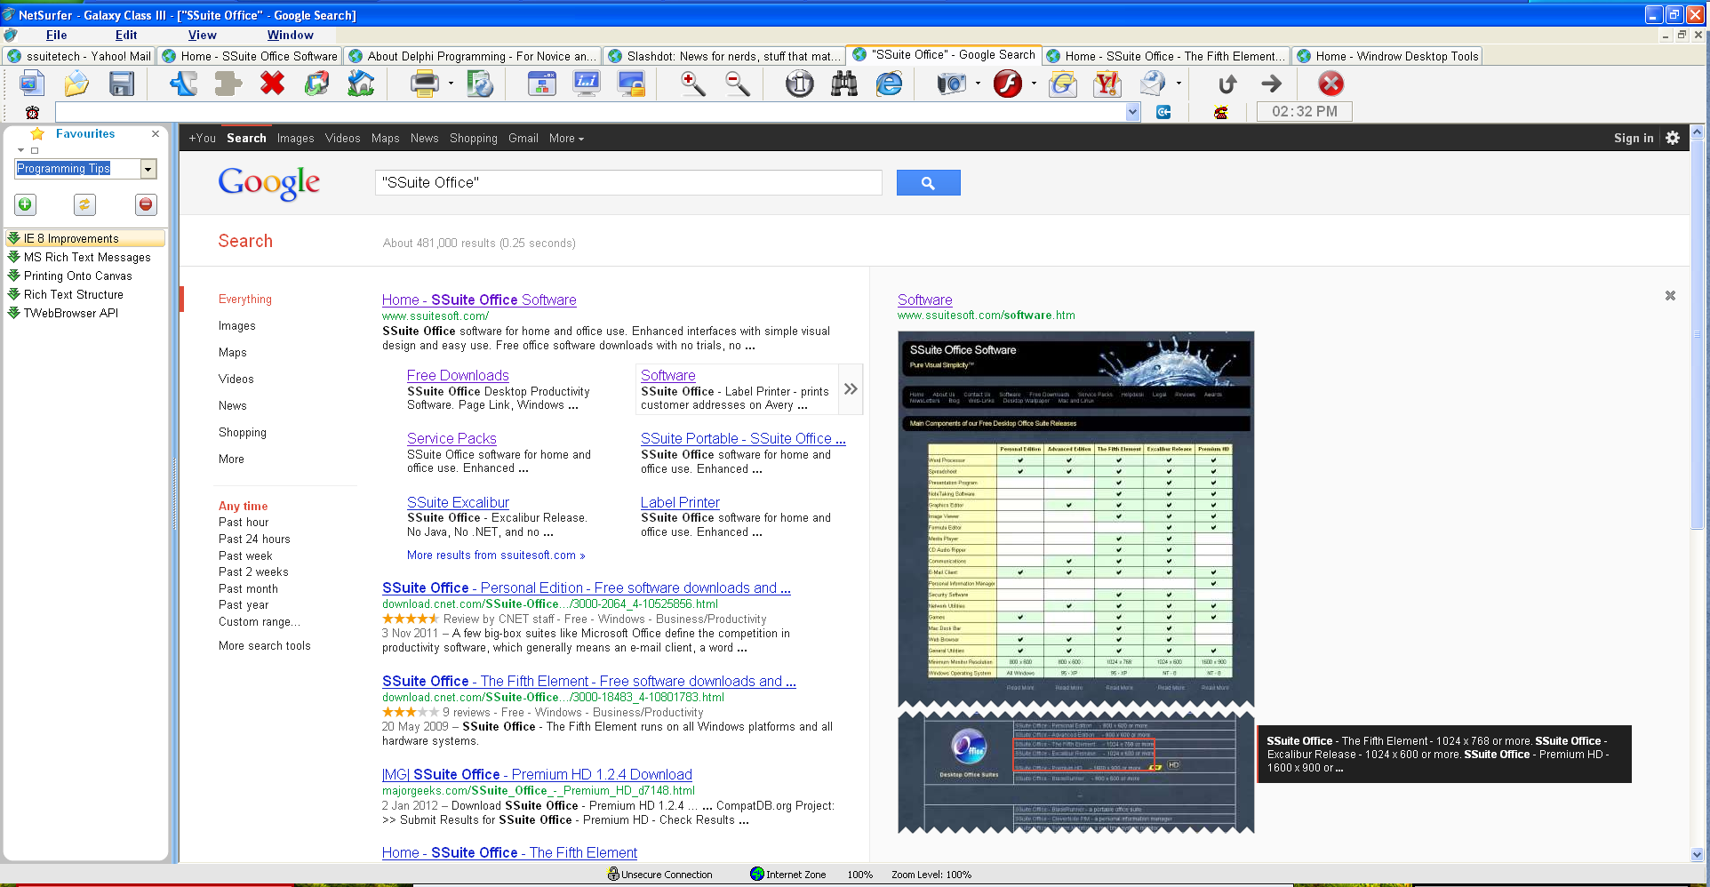Click the binoculars find icon
Screen dimensions: 1710x887
click(843, 84)
